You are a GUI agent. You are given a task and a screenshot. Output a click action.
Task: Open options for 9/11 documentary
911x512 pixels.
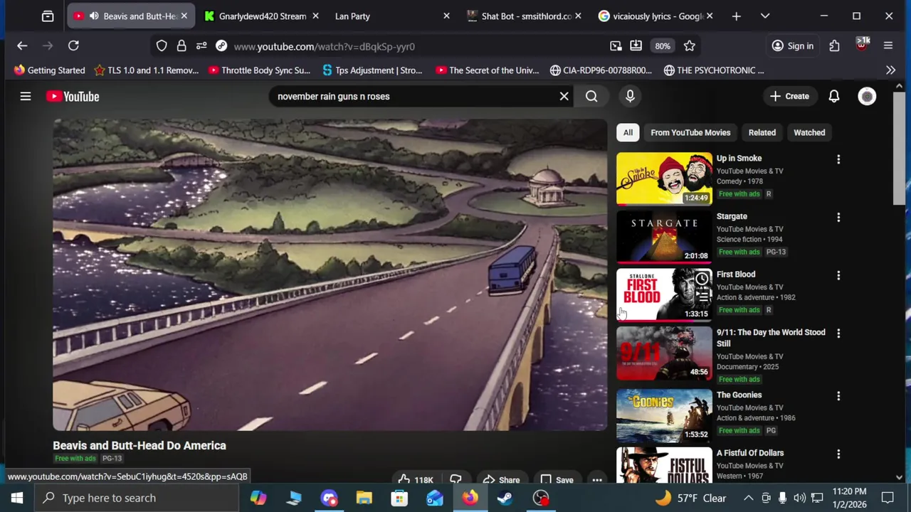tap(838, 333)
